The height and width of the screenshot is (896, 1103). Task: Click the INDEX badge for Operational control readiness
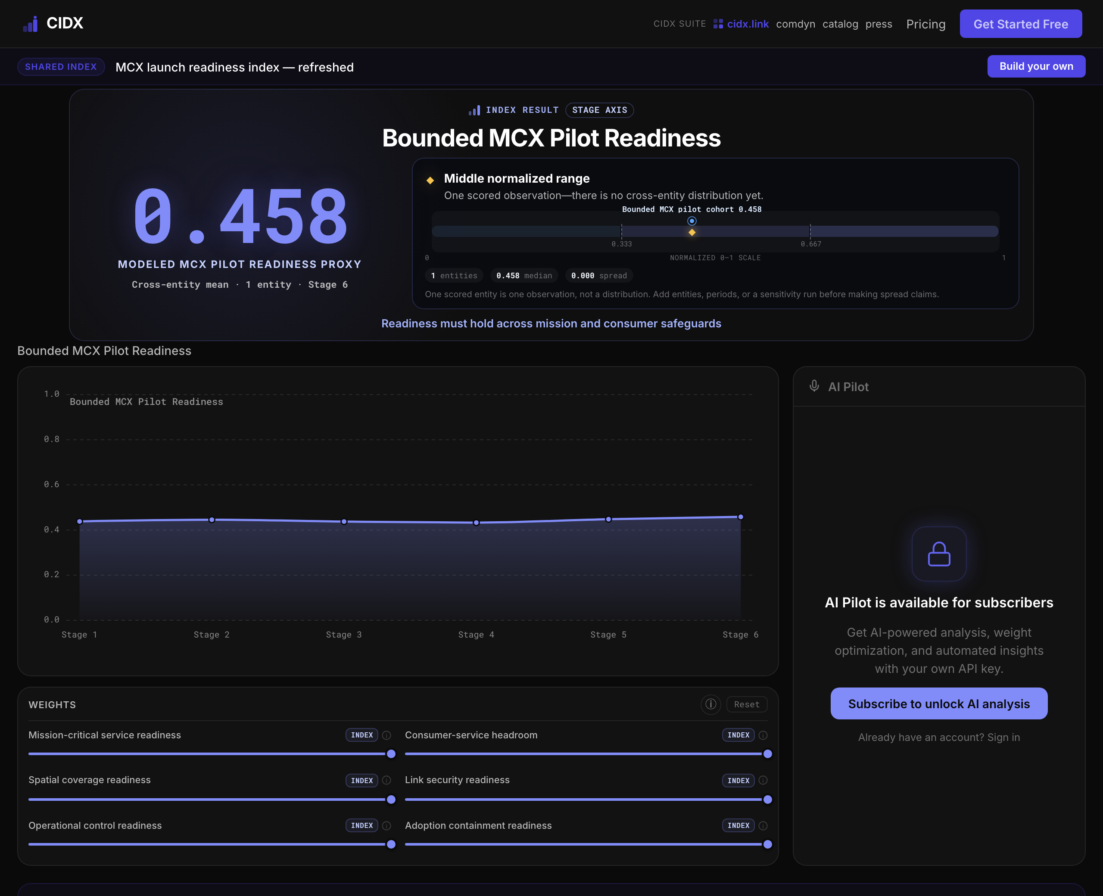coord(361,825)
